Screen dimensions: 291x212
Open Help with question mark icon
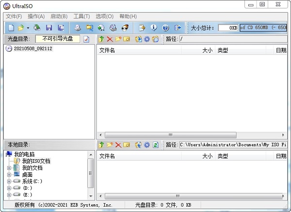[165, 28]
